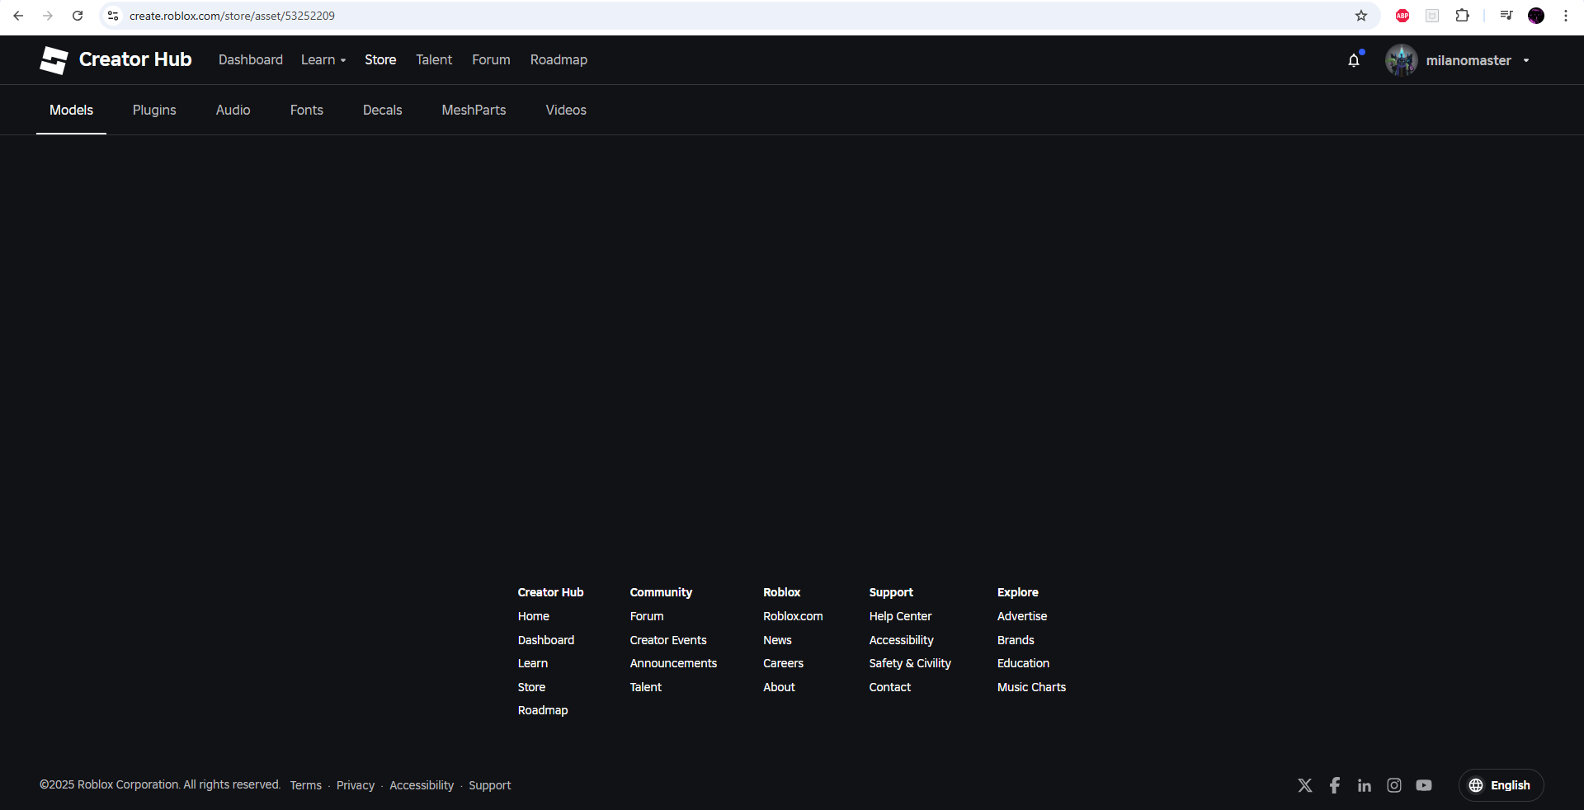The height and width of the screenshot is (810, 1584).
Task: Open Accessibility link under Support column
Action: coord(901,640)
